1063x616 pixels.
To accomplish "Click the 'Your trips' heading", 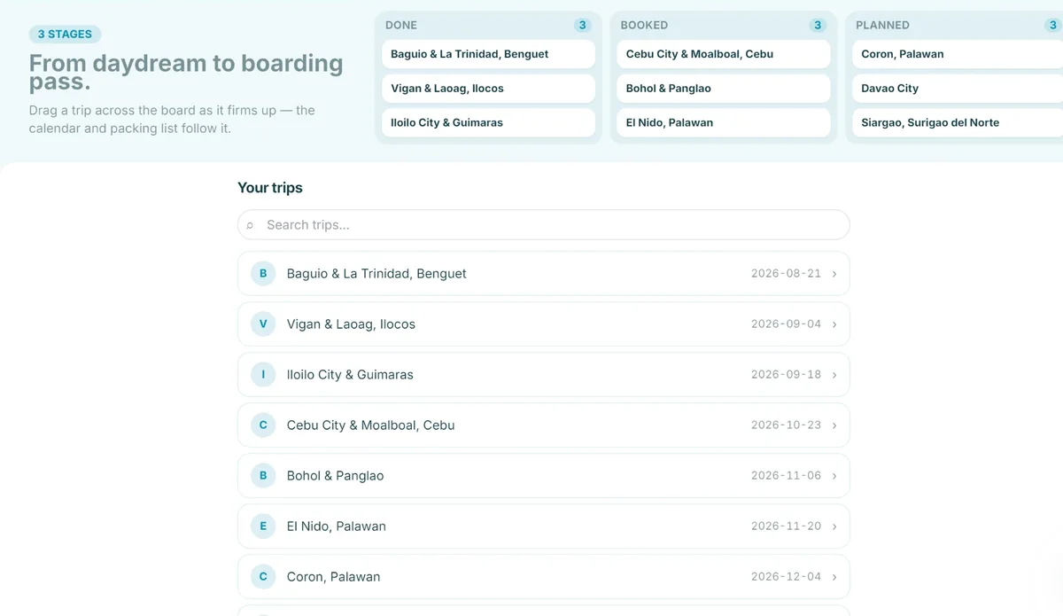I will [270, 188].
